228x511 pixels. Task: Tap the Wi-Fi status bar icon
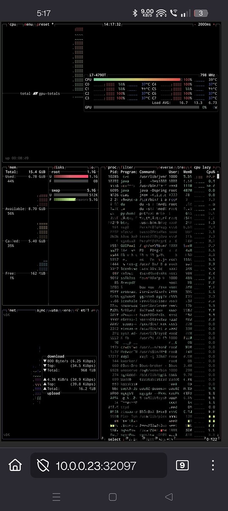tap(160, 13)
